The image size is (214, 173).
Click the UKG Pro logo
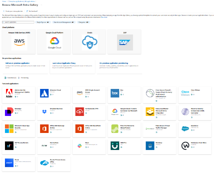115,146
